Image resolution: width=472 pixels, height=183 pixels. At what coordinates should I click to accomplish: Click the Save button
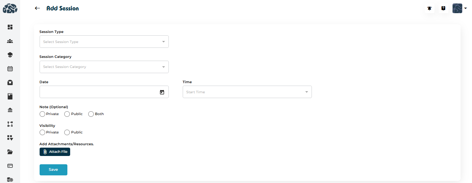[53, 170]
